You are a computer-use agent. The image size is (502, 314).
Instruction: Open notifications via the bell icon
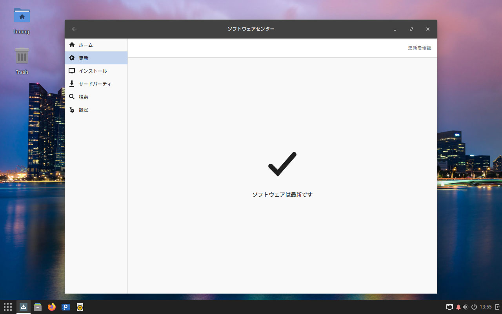(458, 307)
